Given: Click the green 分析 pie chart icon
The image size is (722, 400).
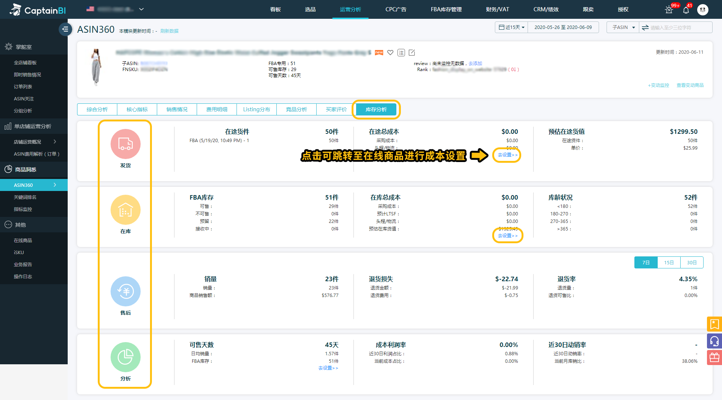Looking at the screenshot, I should (126, 357).
